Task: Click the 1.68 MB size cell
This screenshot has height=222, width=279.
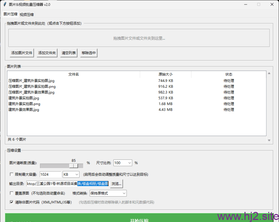Action: point(165,104)
